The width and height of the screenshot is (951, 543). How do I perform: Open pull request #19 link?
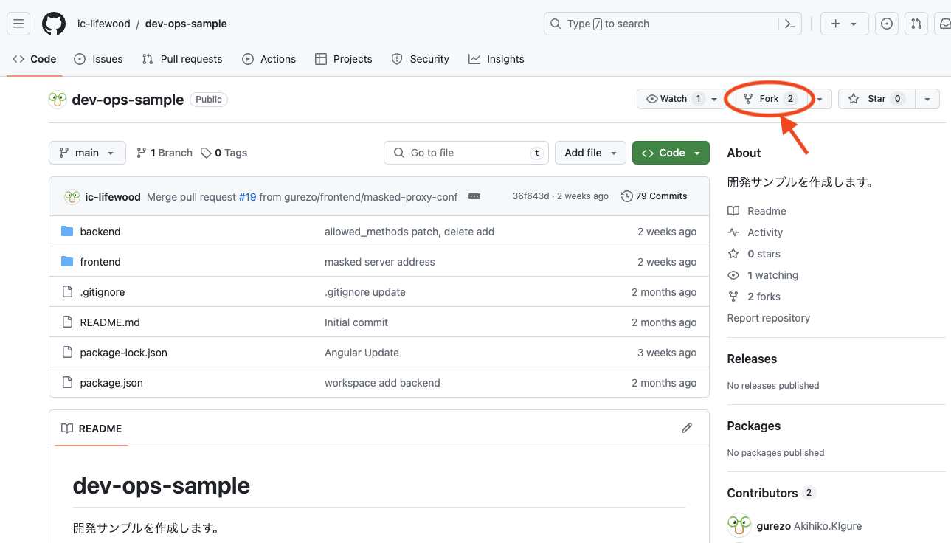pyautogui.click(x=247, y=197)
